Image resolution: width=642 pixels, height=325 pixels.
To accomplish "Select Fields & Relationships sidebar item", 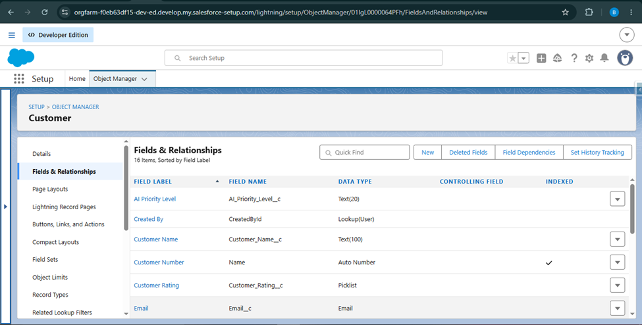I will (70, 172).
